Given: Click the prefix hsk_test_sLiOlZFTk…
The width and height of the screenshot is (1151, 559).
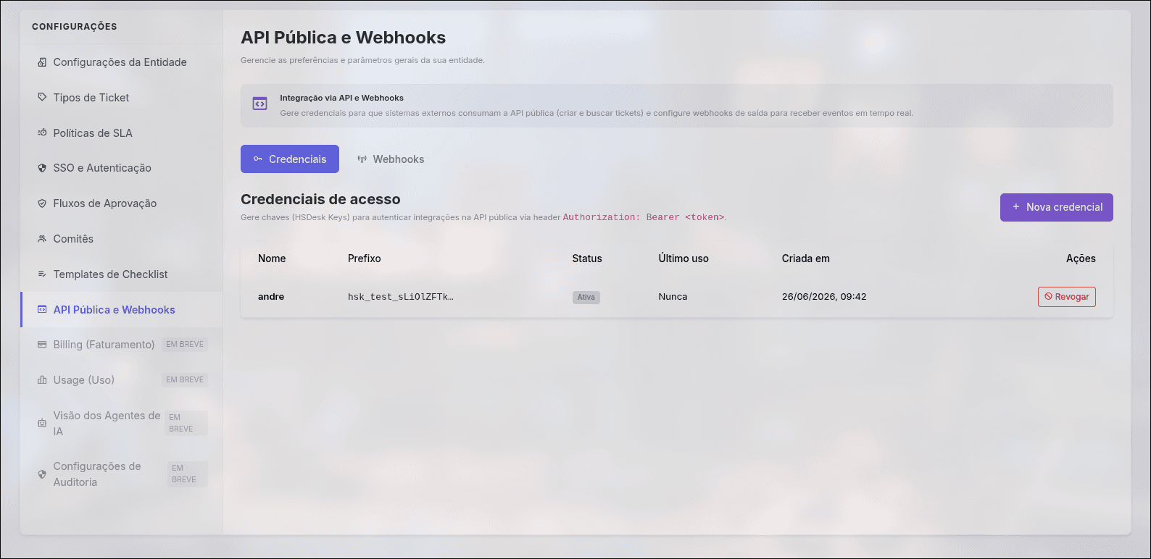Looking at the screenshot, I should pos(401,297).
